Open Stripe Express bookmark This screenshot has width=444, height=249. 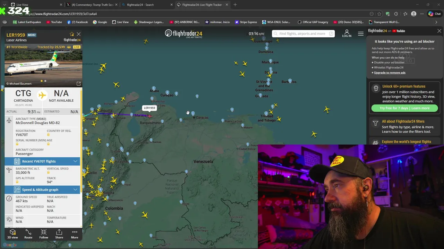coord(246,22)
